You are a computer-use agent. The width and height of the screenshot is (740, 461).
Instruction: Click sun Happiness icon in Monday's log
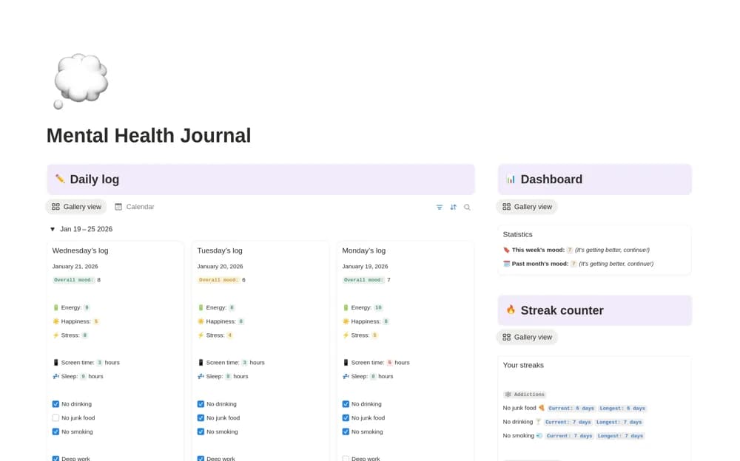coord(346,321)
